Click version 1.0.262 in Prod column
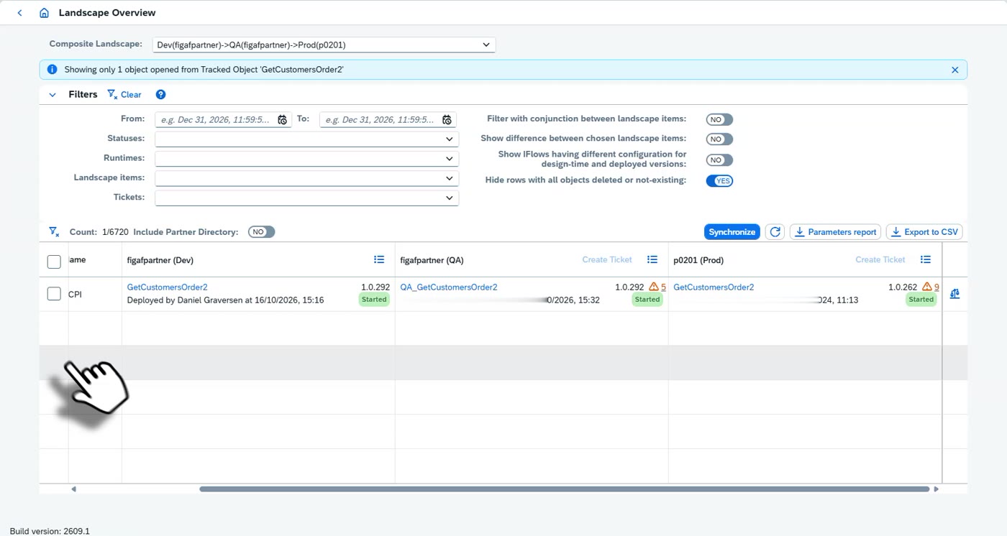Screen dimensions: 1007x536 tap(903, 287)
